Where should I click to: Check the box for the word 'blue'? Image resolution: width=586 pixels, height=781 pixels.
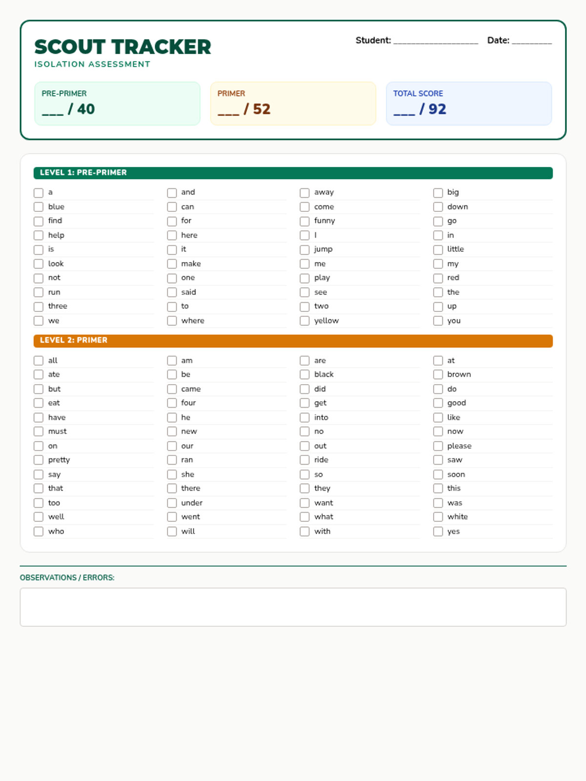39,207
